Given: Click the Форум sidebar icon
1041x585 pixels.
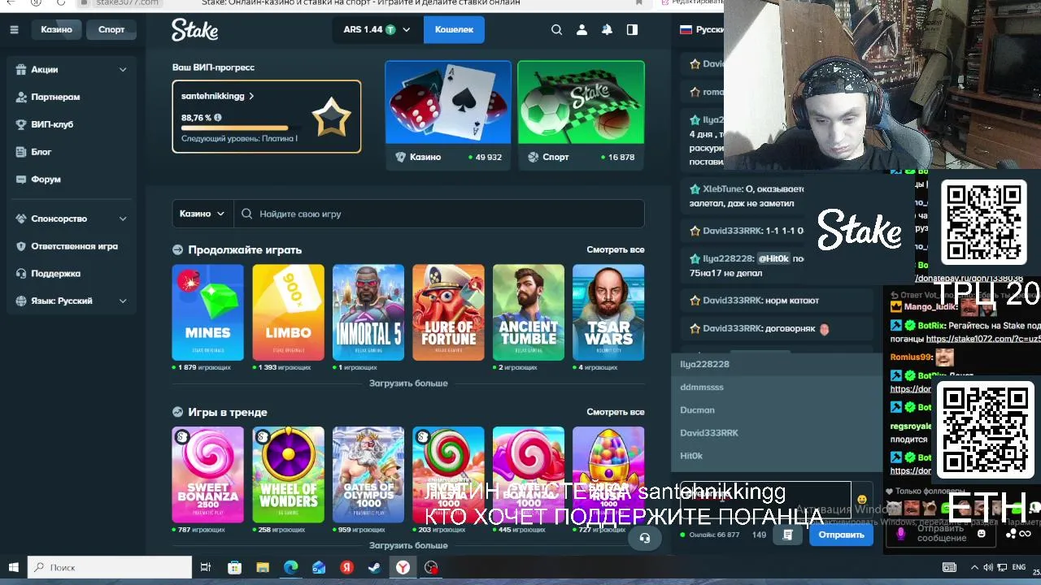Looking at the screenshot, I should point(21,179).
